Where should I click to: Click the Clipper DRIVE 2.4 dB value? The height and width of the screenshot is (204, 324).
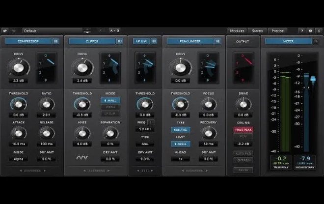(x=82, y=81)
